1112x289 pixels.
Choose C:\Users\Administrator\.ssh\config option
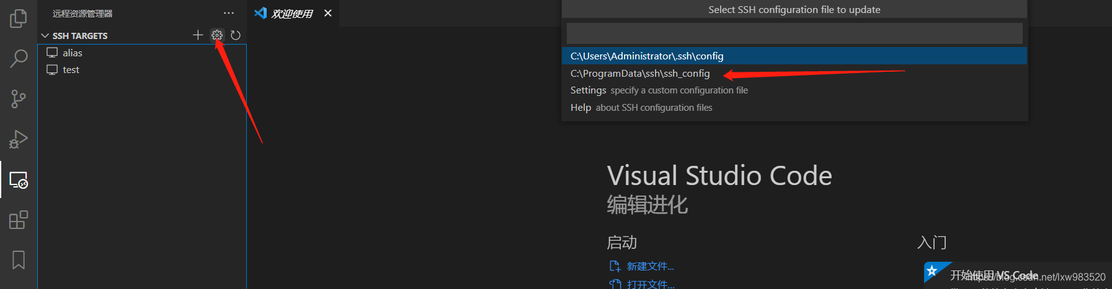click(x=794, y=56)
